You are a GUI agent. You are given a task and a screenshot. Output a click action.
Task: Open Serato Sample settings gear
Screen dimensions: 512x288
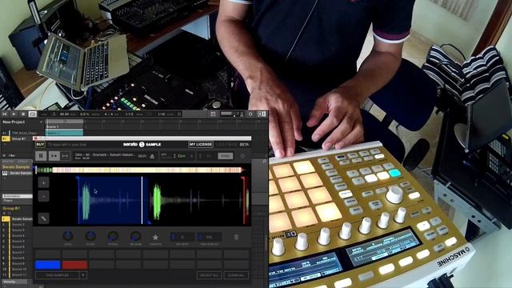(242, 156)
